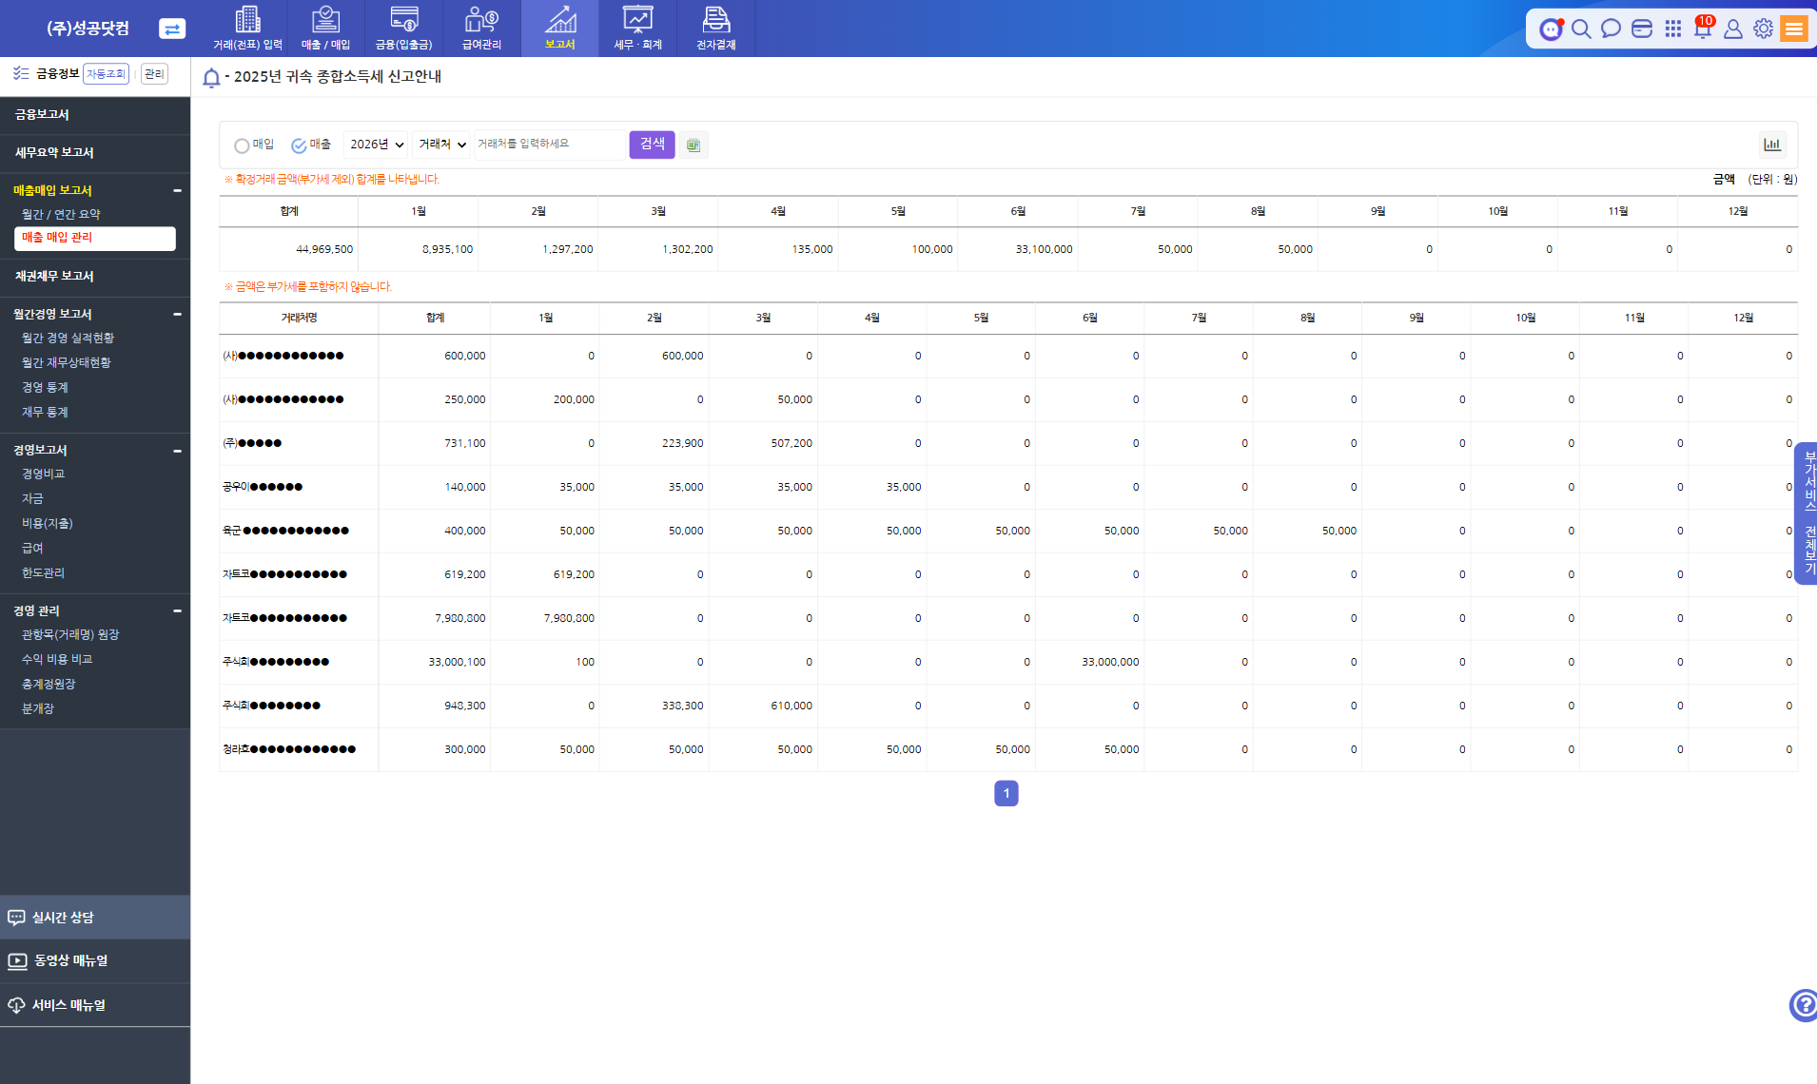Screen dimensions: 1817x1084
Task: Open the bar chart view icon
Action: (x=1772, y=145)
